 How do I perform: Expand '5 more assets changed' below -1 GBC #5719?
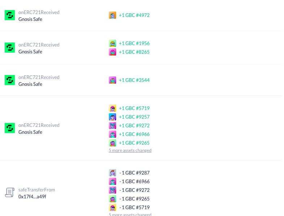pos(130,214)
